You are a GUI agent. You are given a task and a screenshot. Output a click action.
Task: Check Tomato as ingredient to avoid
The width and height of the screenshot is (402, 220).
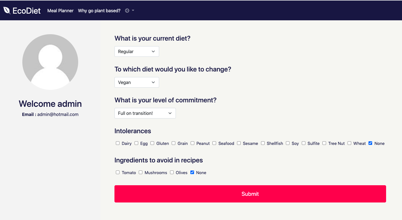(118, 172)
